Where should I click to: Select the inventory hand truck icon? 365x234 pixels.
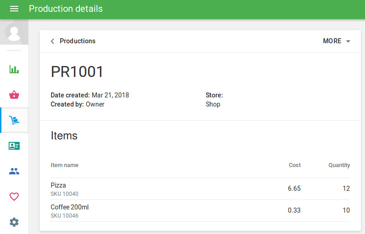coord(14,120)
